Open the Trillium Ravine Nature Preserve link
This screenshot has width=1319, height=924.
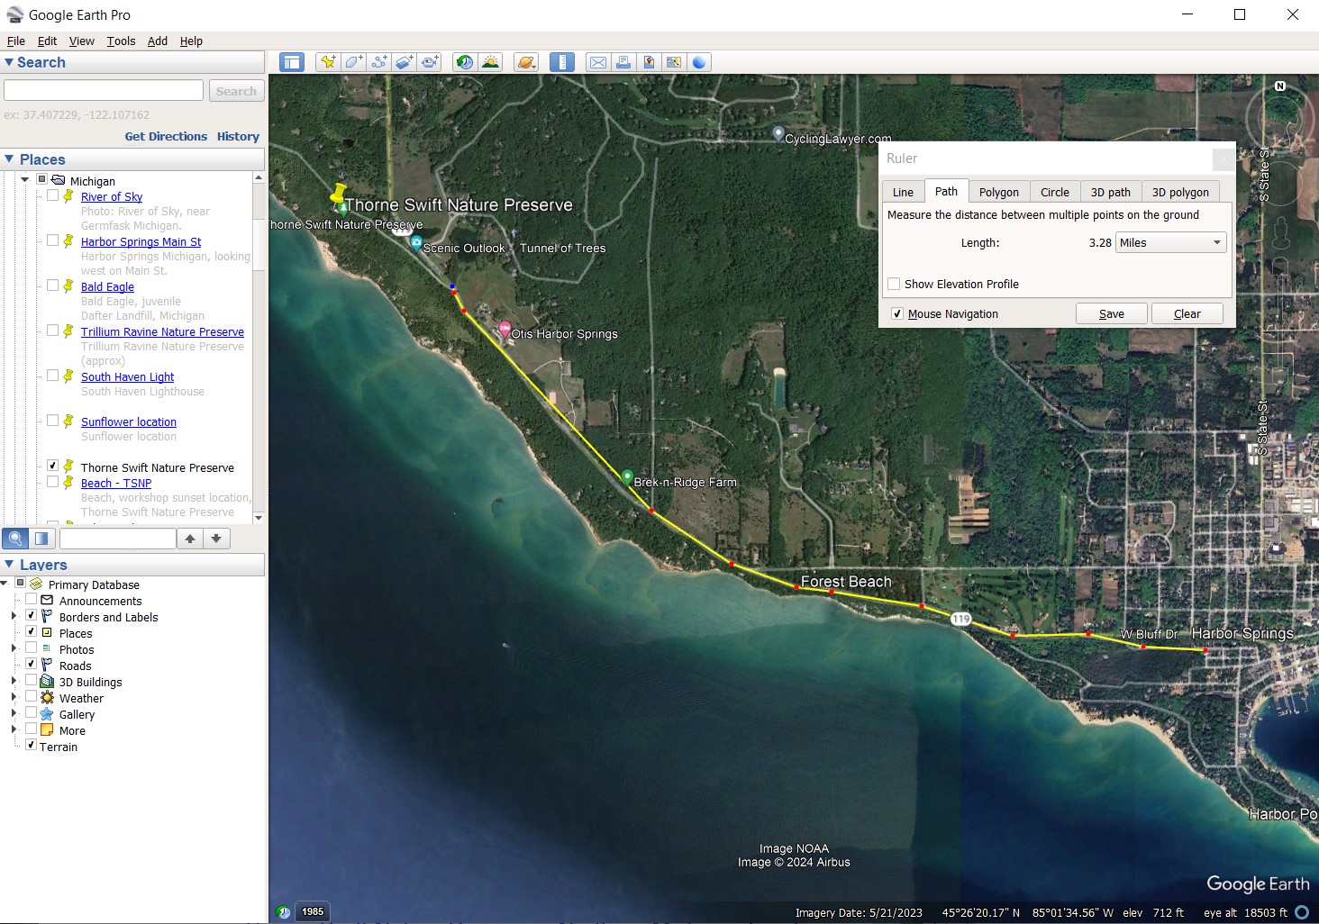point(162,331)
